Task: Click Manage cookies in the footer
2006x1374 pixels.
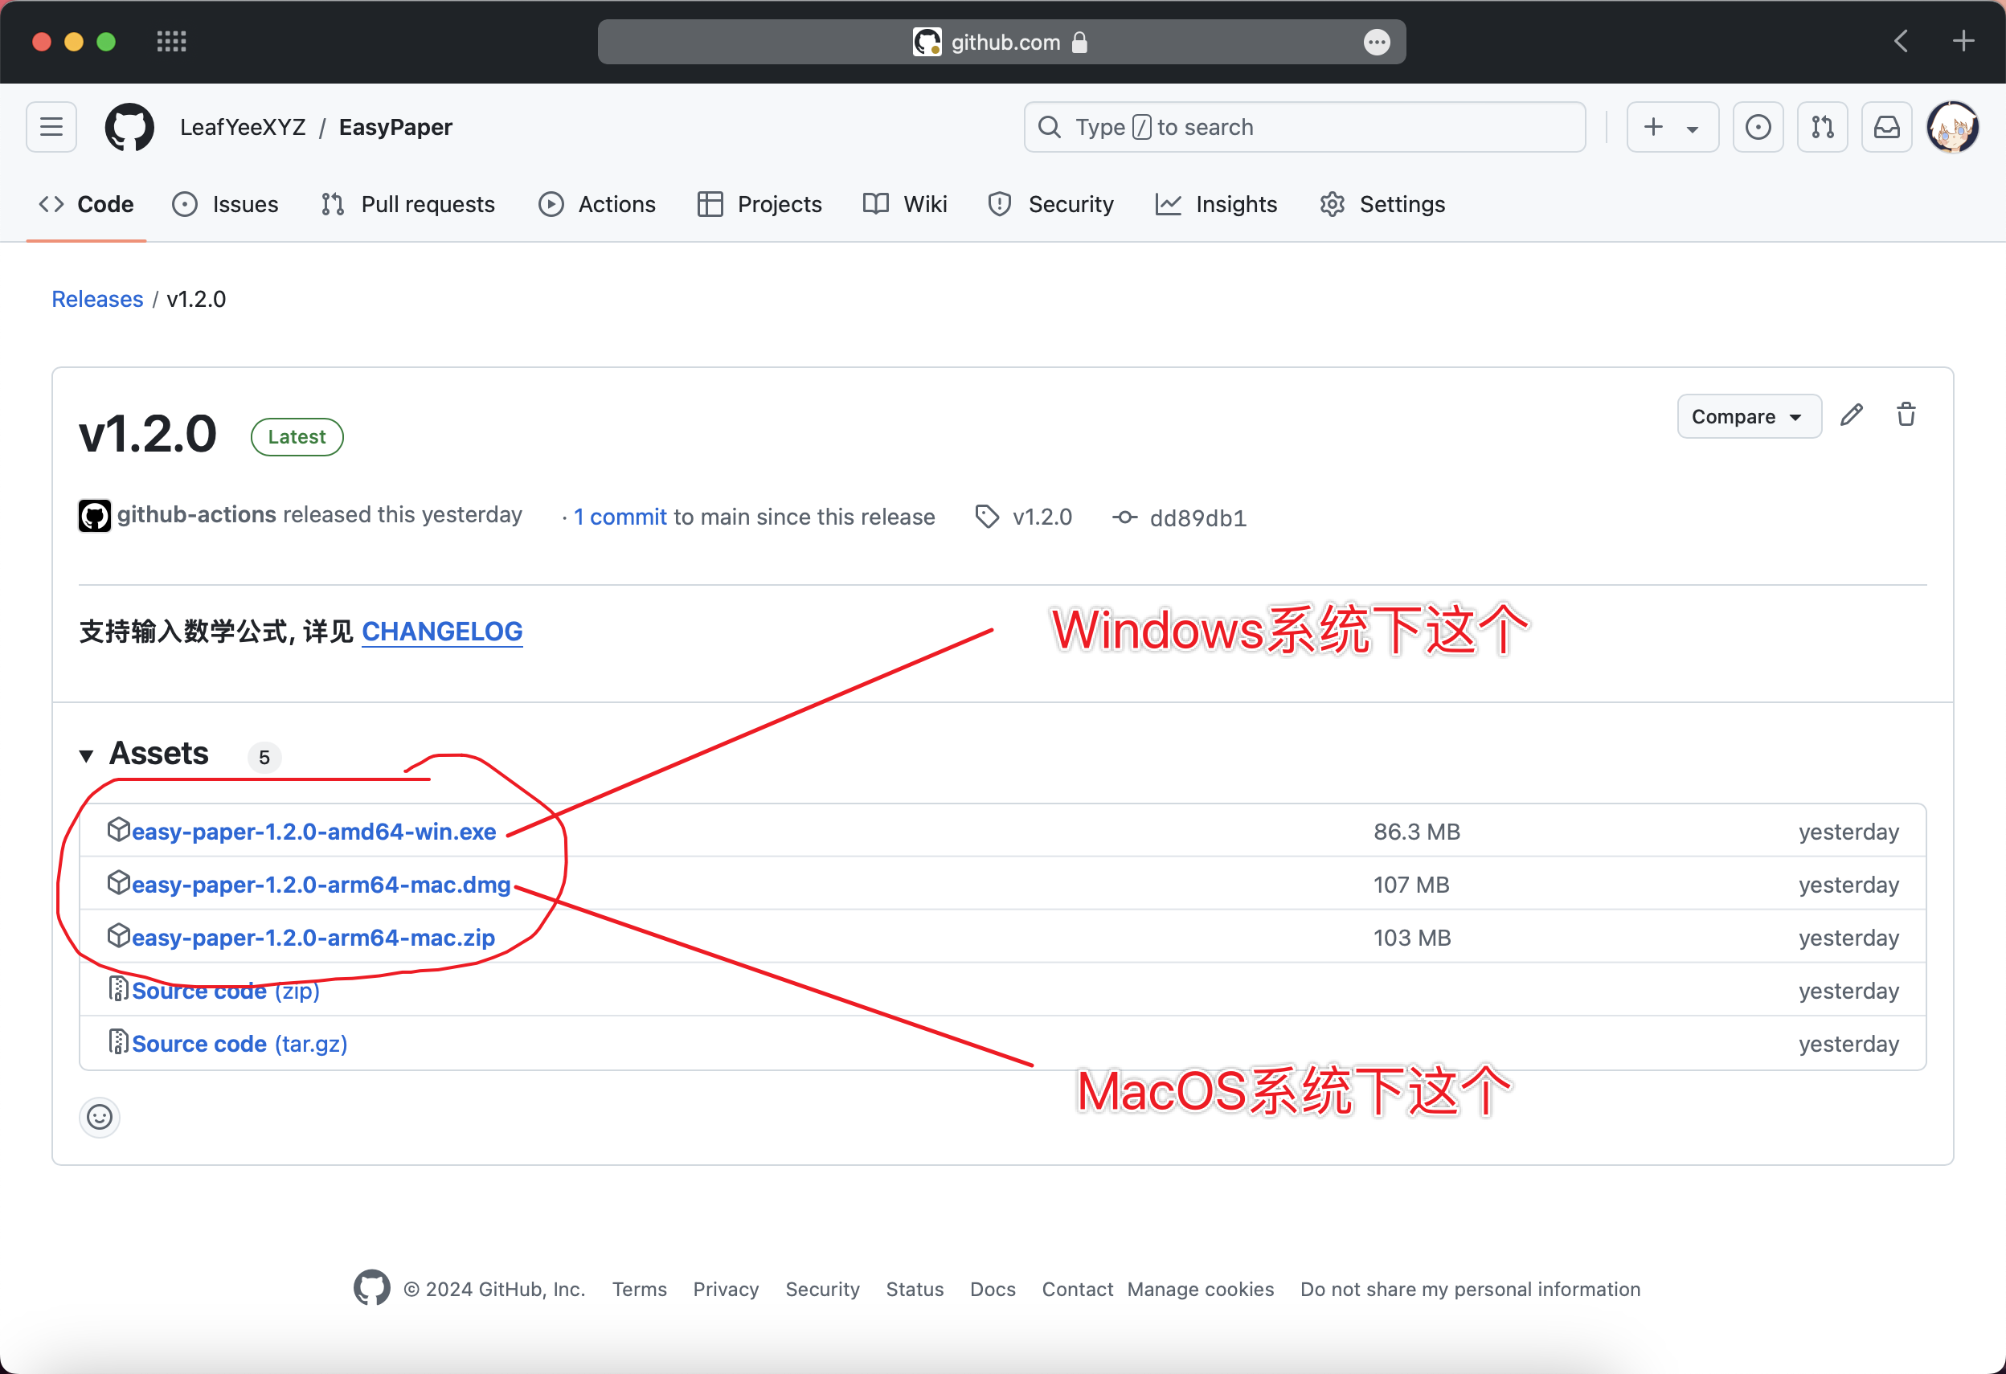Action: tap(1201, 1289)
